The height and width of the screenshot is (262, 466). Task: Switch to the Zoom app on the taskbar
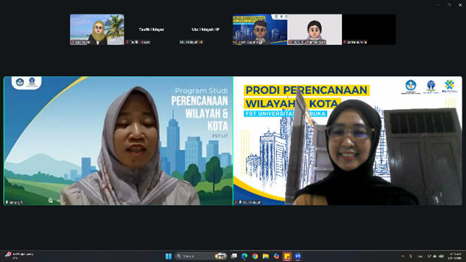(298, 256)
